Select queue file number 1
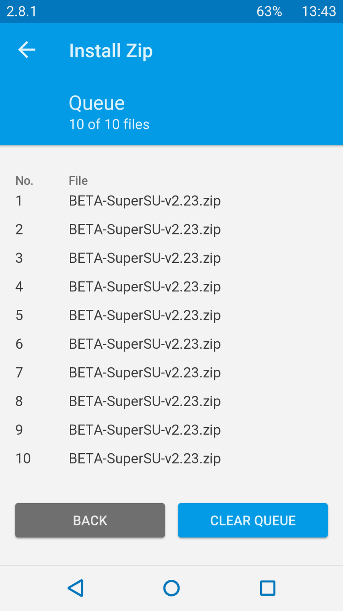Viewport: 343px width, 611px height. tap(144, 201)
